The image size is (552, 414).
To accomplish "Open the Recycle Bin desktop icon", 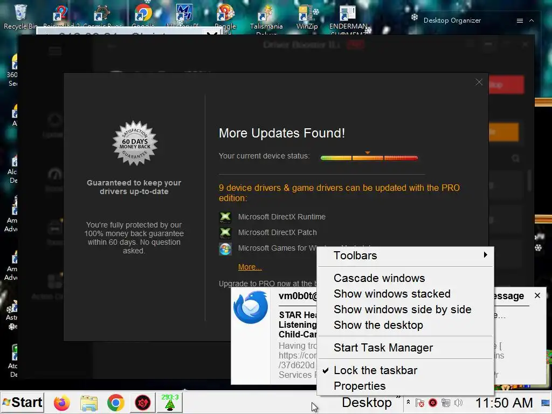I will (20, 17).
